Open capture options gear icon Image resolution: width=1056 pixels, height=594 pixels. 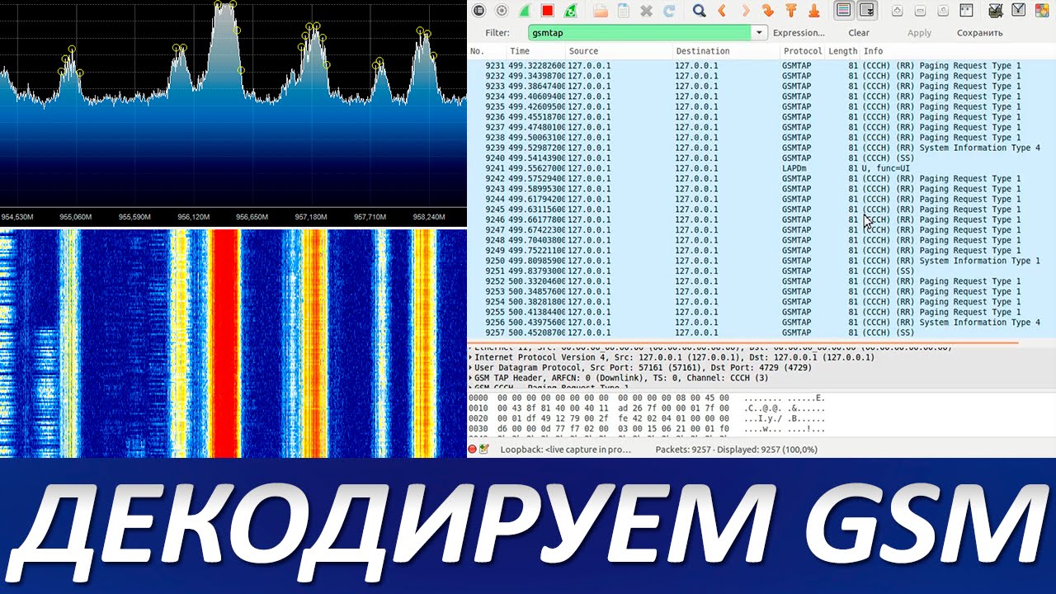[502, 11]
